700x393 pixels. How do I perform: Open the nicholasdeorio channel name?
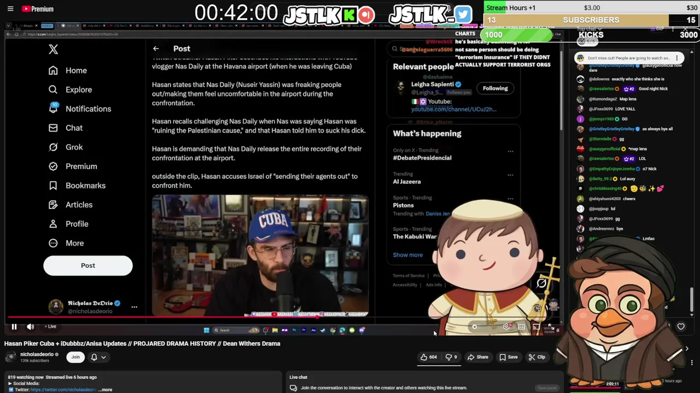tap(37, 354)
